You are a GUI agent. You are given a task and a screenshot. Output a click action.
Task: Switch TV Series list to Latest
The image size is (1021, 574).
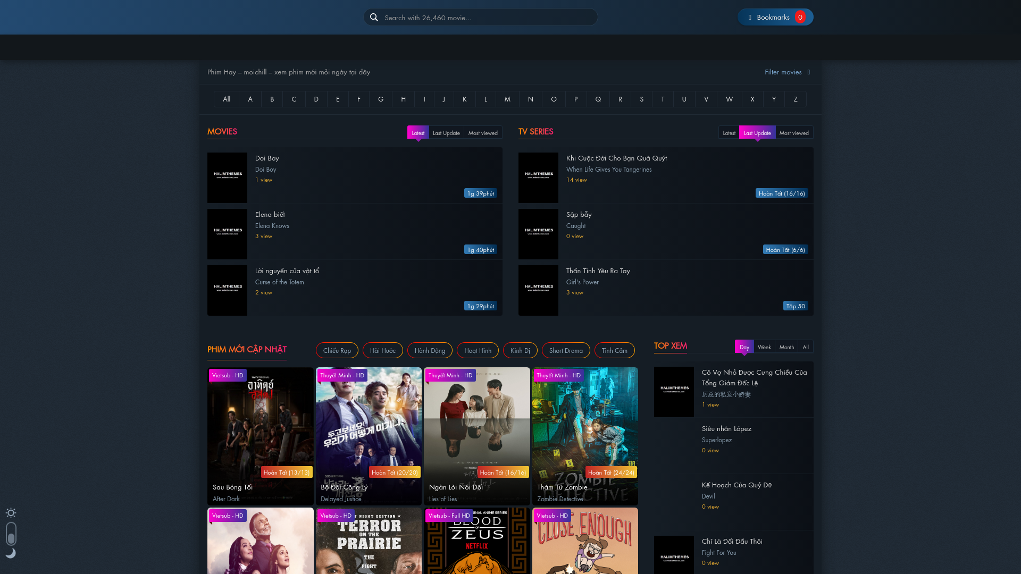coord(729,133)
